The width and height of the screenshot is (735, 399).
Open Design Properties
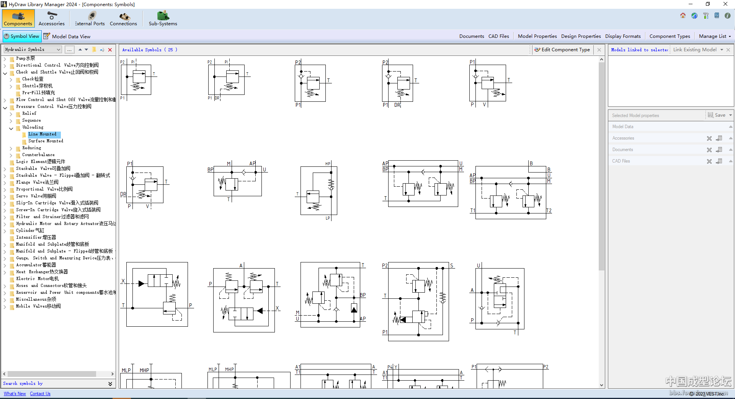point(581,36)
